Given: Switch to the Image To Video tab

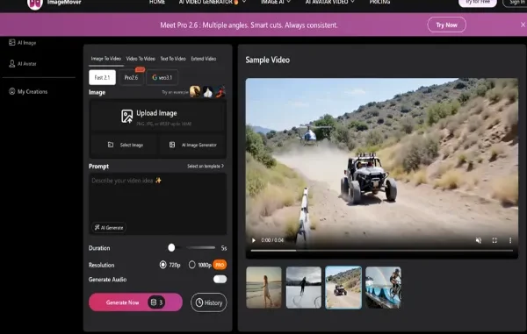Looking at the screenshot, I should (x=106, y=59).
